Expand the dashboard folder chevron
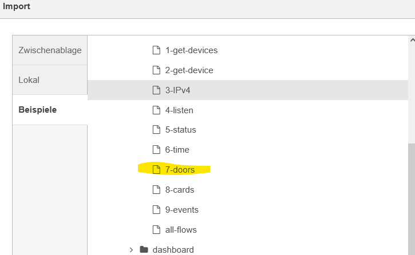Screen dimensions: 415x255 (x=131, y=249)
